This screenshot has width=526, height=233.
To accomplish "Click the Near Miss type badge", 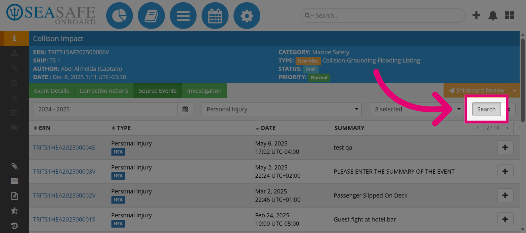I will click(x=308, y=61).
